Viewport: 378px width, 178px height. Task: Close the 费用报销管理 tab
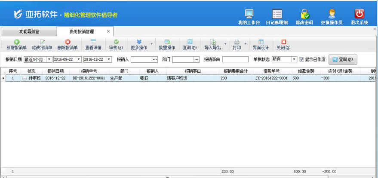click(x=108, y=31)
